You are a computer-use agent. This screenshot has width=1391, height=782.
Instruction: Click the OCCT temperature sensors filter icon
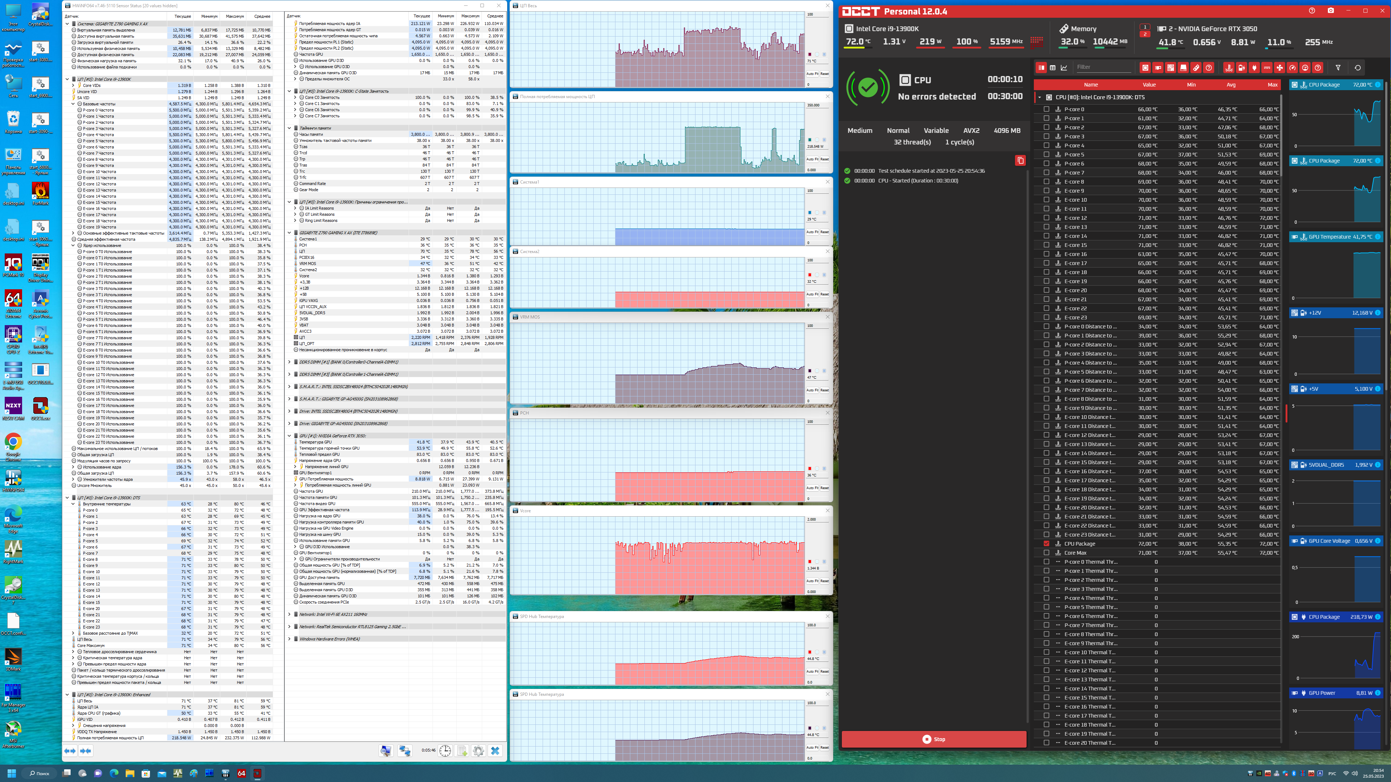(1229, 67)
